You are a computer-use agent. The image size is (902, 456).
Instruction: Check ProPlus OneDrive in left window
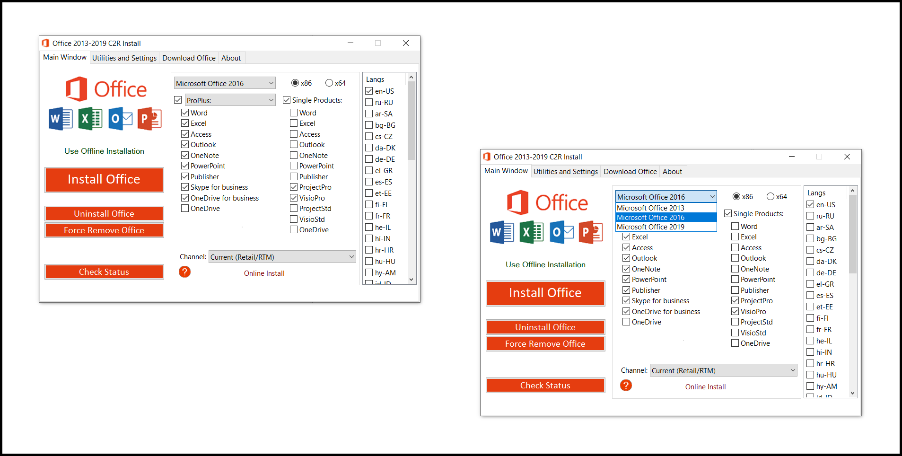tap(185, 208)
